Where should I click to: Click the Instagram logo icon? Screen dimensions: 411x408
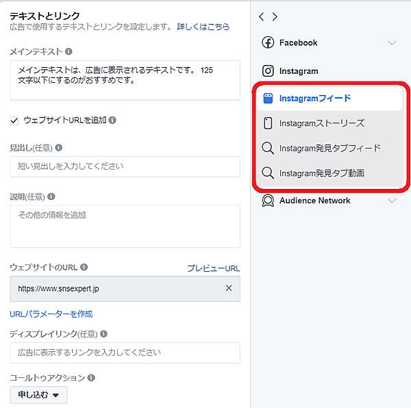coord(268,71)
